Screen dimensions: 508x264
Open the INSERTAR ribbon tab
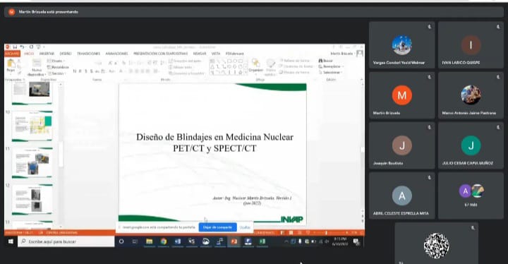click(x=47, y=54)
